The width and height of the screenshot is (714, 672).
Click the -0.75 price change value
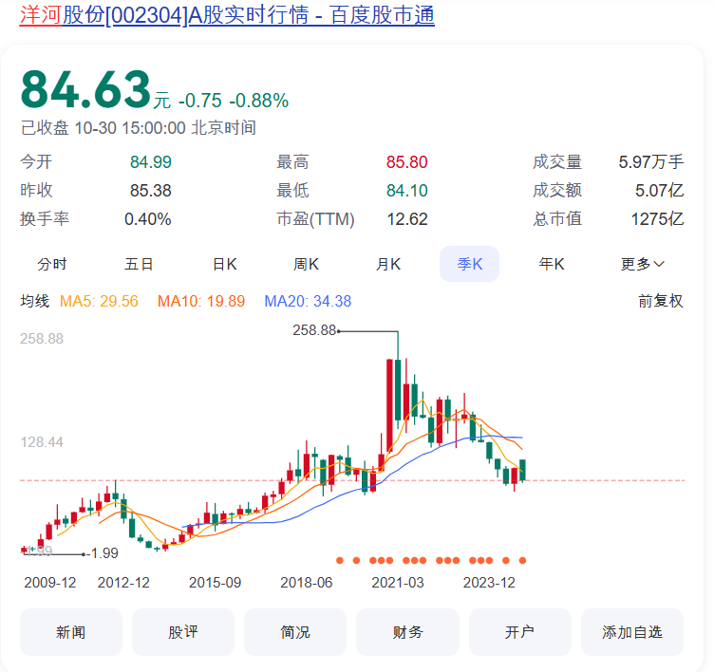coord(200,101)
